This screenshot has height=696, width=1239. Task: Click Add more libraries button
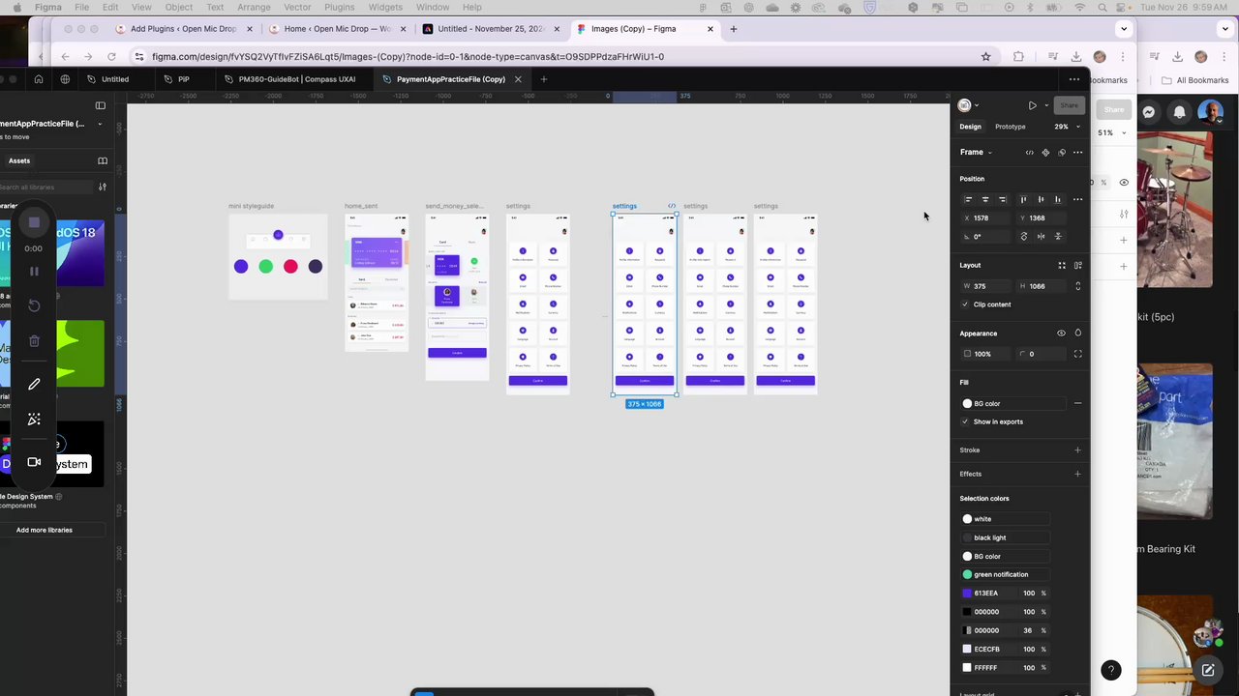point(45,530)
